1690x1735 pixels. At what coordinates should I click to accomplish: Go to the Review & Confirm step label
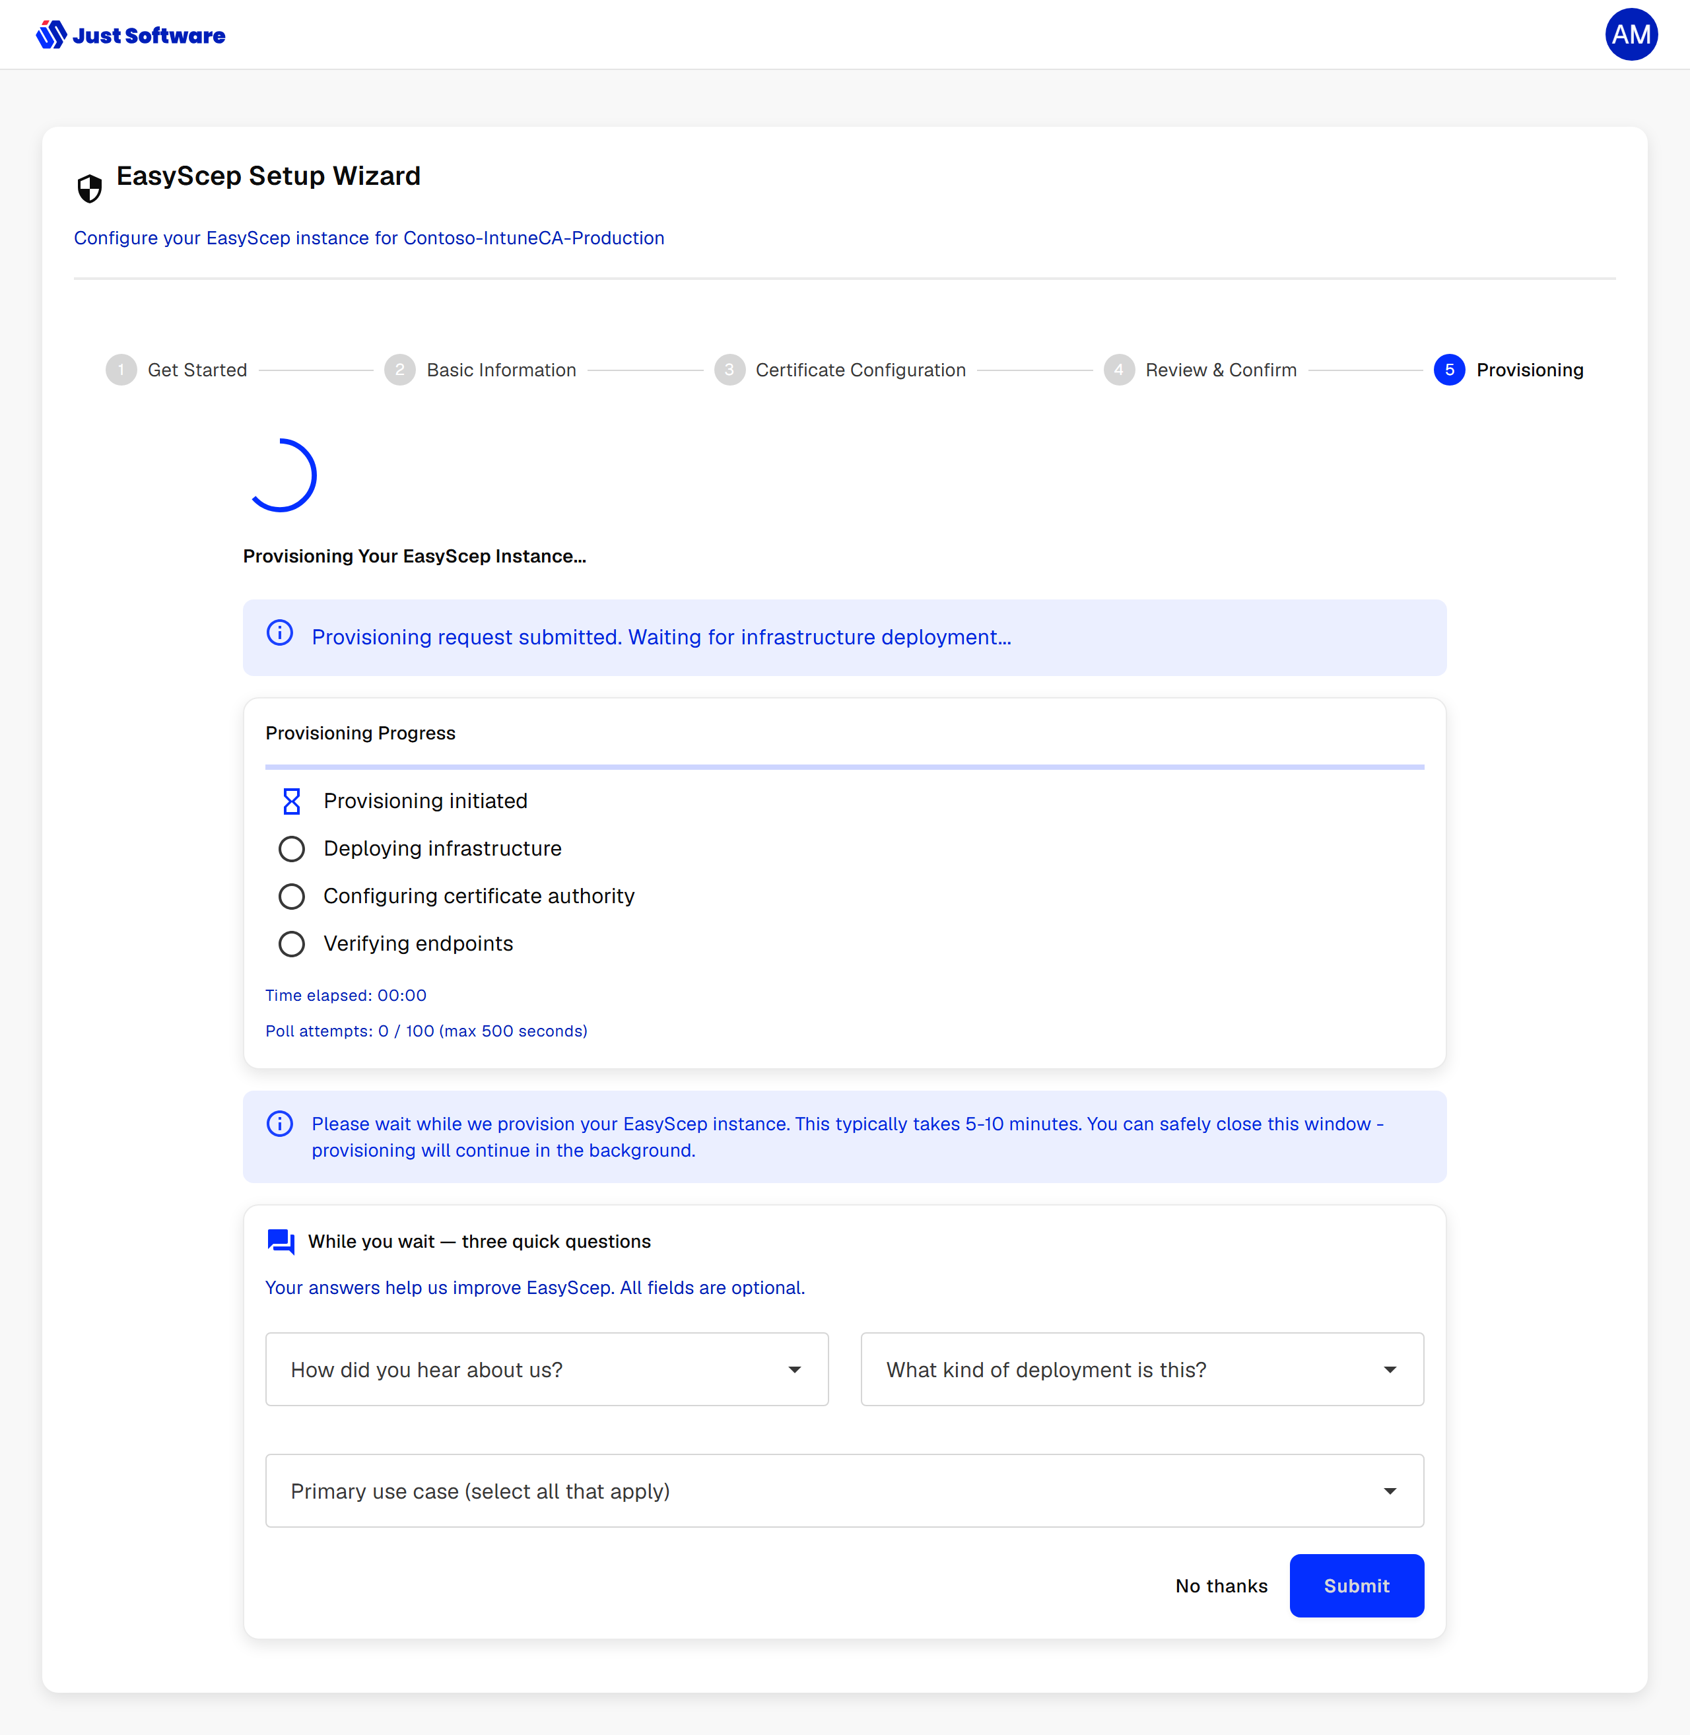1221,369
